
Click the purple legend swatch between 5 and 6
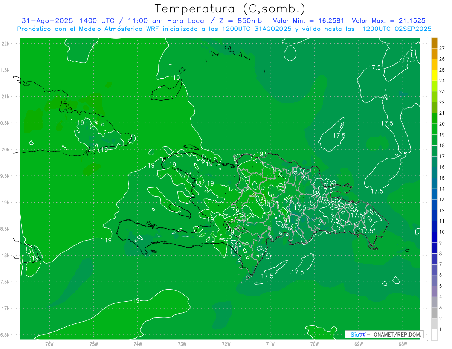pos(434,280)
